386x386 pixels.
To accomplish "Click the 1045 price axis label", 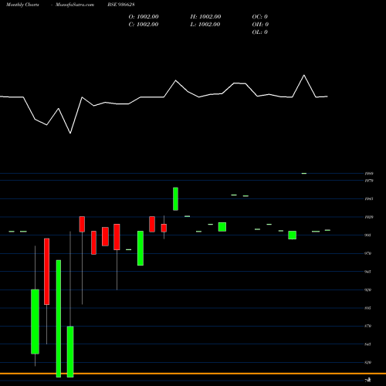I will click(369, 199).
